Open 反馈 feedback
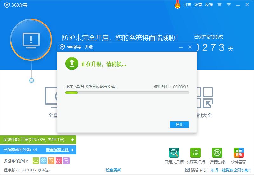The image size is (254, 175). coord(209,5)
